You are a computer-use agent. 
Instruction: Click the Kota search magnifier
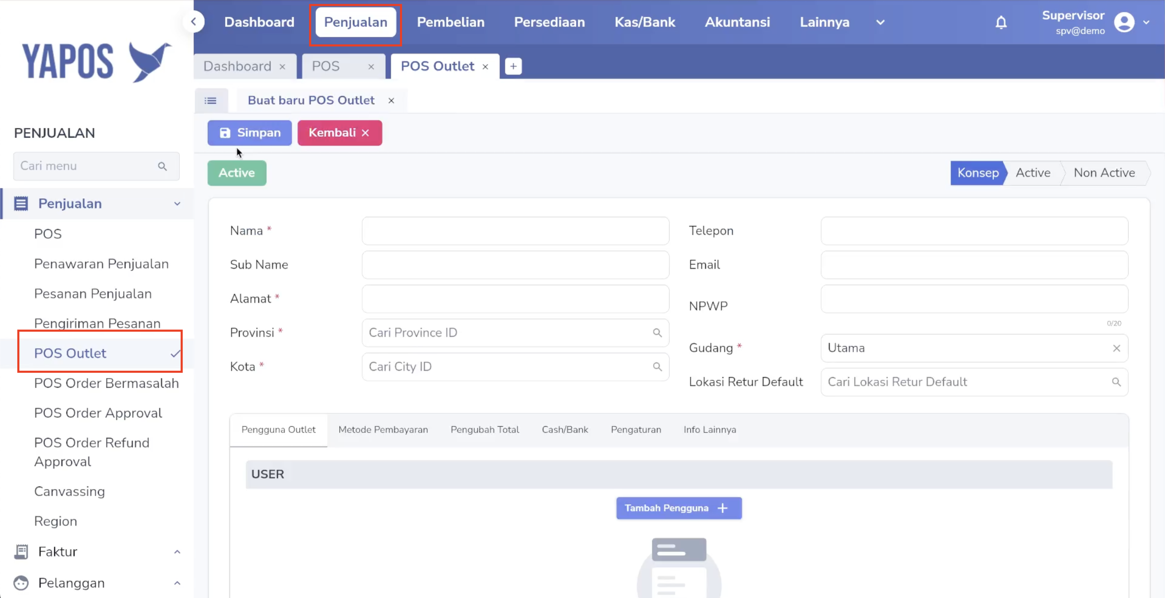(657, 367)
